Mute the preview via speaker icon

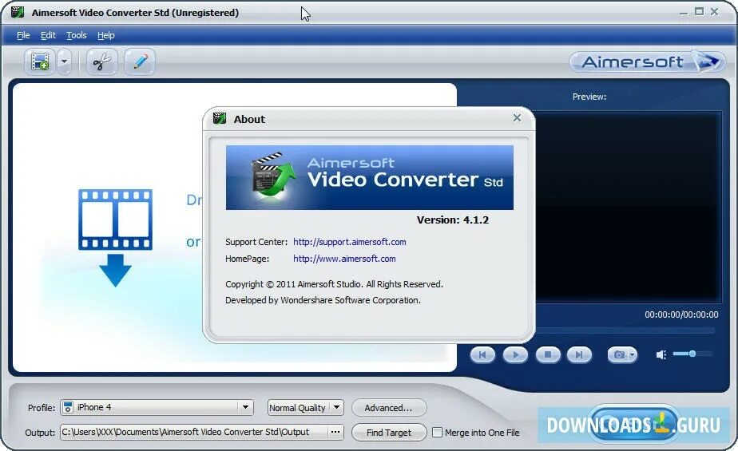661,354
